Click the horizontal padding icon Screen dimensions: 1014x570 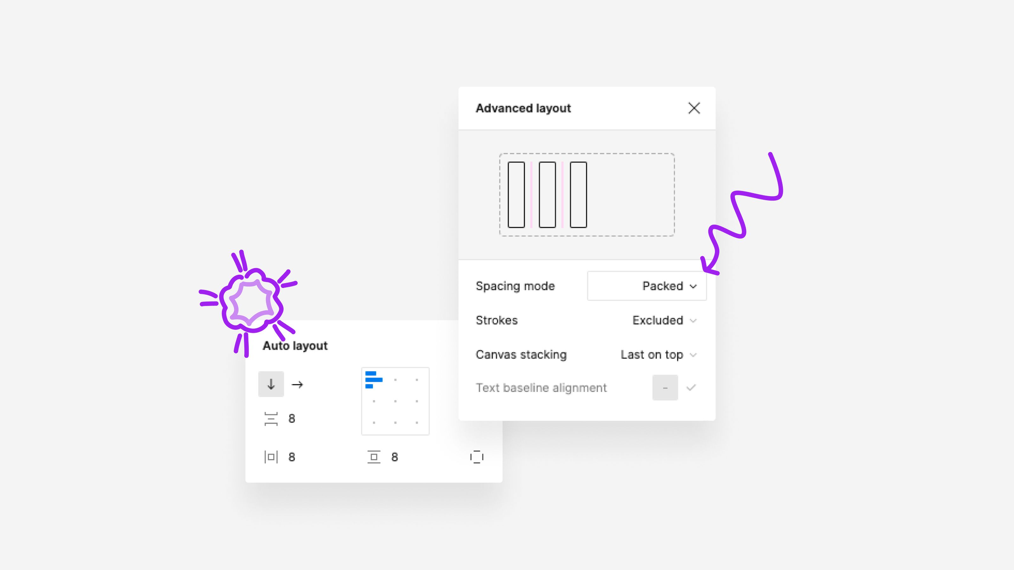pos(271,457)
